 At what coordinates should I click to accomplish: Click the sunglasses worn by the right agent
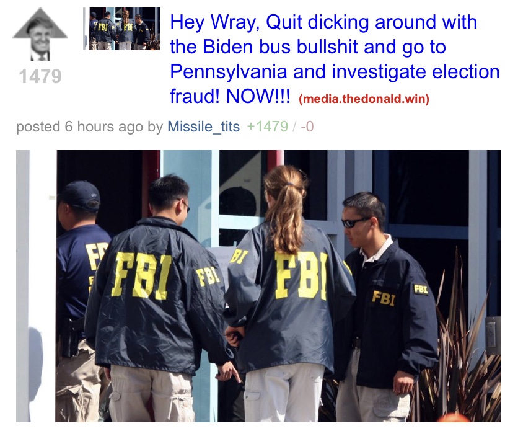[354, 222]
